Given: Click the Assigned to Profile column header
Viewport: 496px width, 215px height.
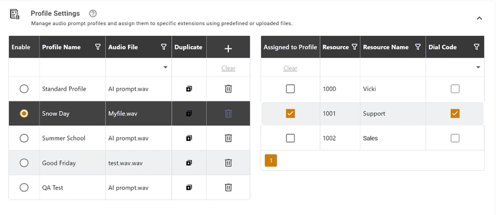Looking at the screenshot, I should pyautogui.click(x=290, y=47).
